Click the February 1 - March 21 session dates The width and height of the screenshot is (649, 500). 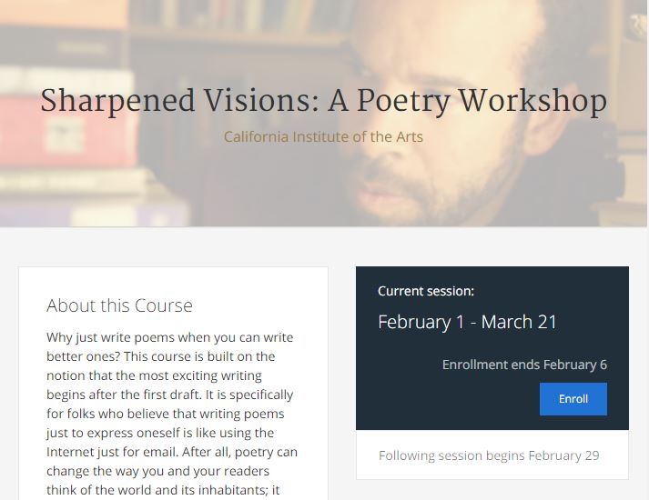pyautogui.click(x=467, y=322)
